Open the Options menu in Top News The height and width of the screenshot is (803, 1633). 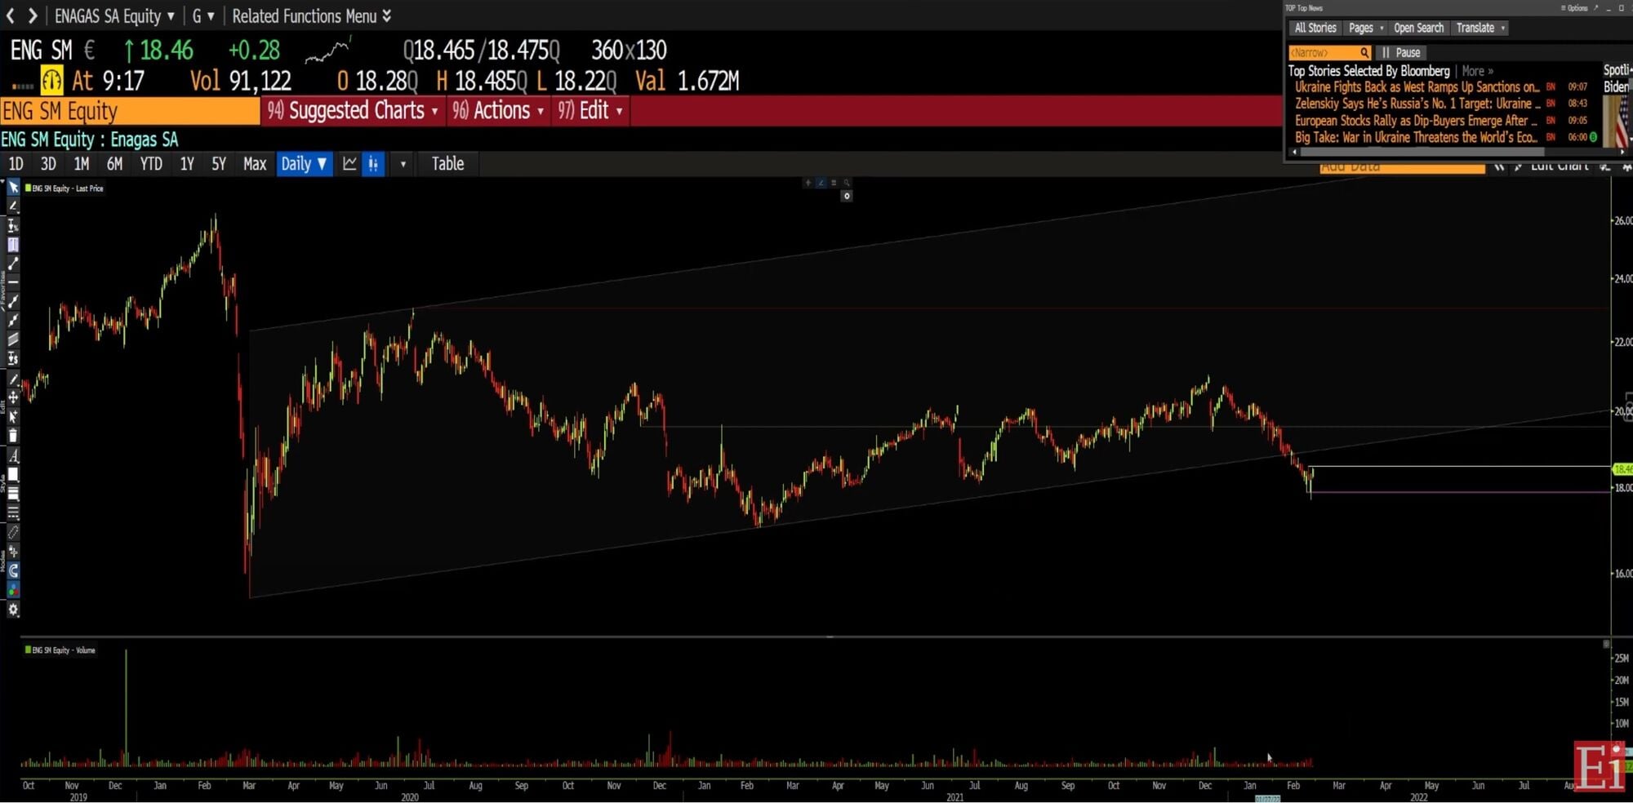pyautogui.click(x=1574, y=8)
